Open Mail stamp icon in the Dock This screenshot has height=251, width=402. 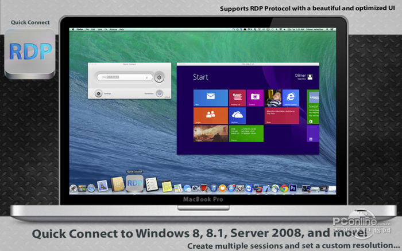[102, 186]
